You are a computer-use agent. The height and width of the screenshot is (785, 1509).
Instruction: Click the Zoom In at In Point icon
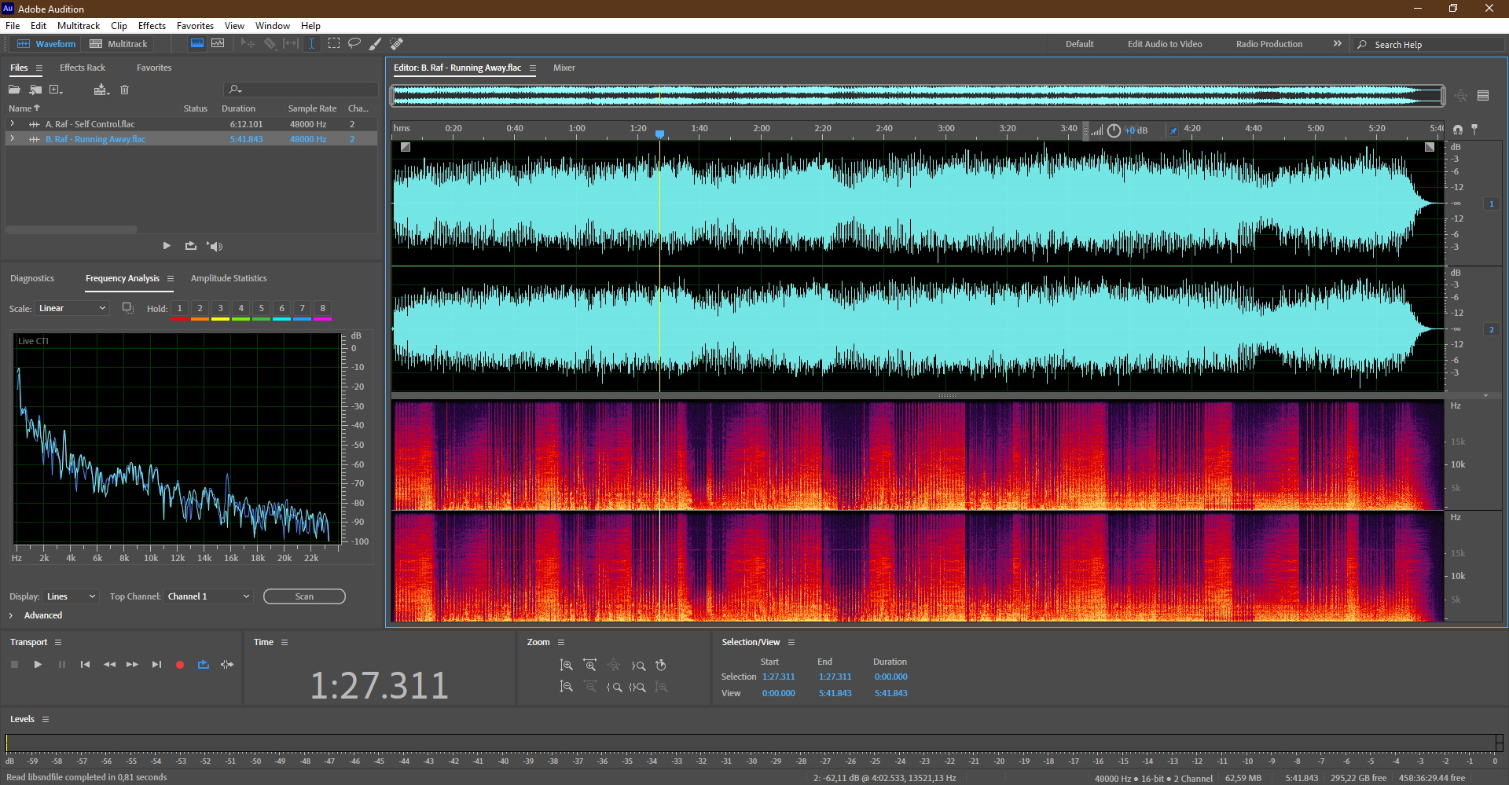[x=615, y=687]
